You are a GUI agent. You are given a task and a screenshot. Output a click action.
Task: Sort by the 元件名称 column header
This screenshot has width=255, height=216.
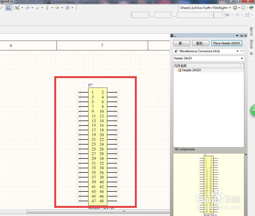[x=208, y=66]
